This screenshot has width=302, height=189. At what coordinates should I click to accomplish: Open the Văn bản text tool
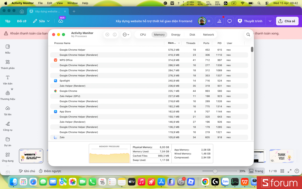pyautogui.click(x=8, y=80)
